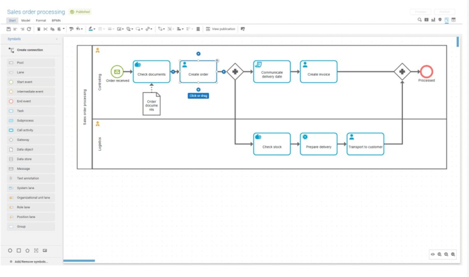Open the Model tab

click(x=26, y=21)
